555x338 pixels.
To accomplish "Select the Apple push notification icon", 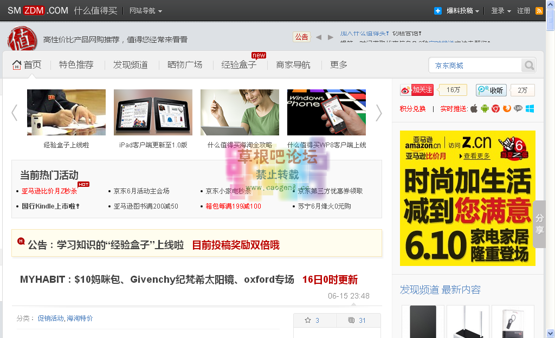I will pyautogui.click(x=474, y=109).
